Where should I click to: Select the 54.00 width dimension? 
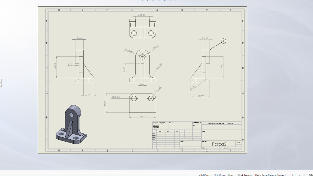click(x=142, y=116)
